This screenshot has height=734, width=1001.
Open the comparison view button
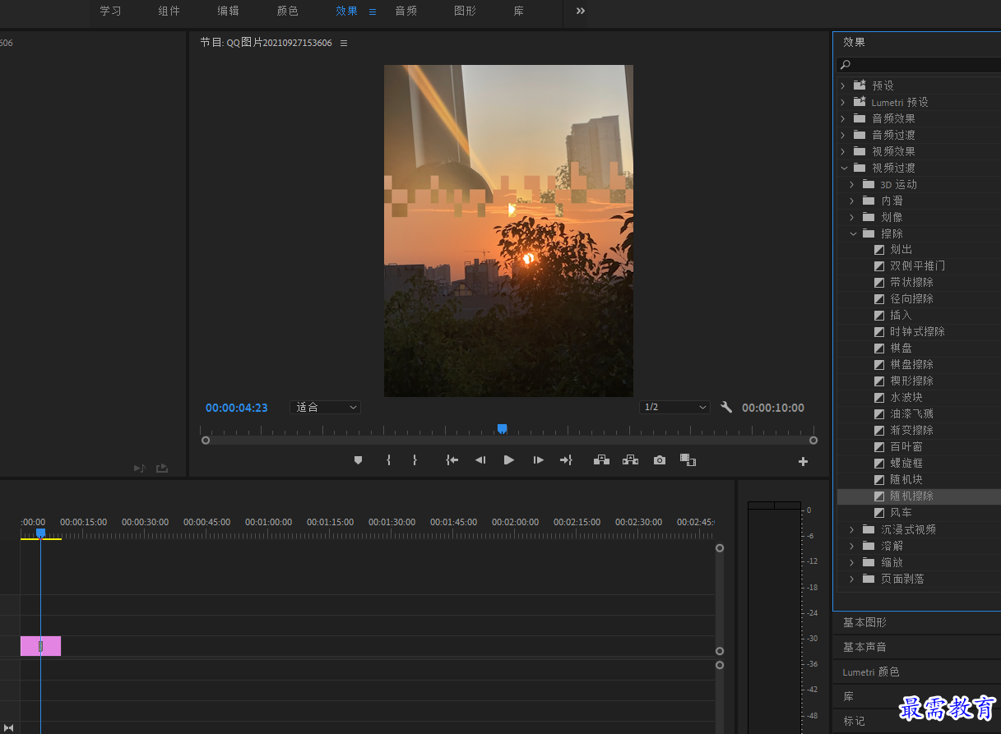coord(688,460)
